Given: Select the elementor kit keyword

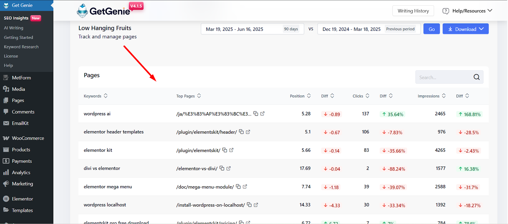Looking at the screenshot, I should [x=98, y=150].
